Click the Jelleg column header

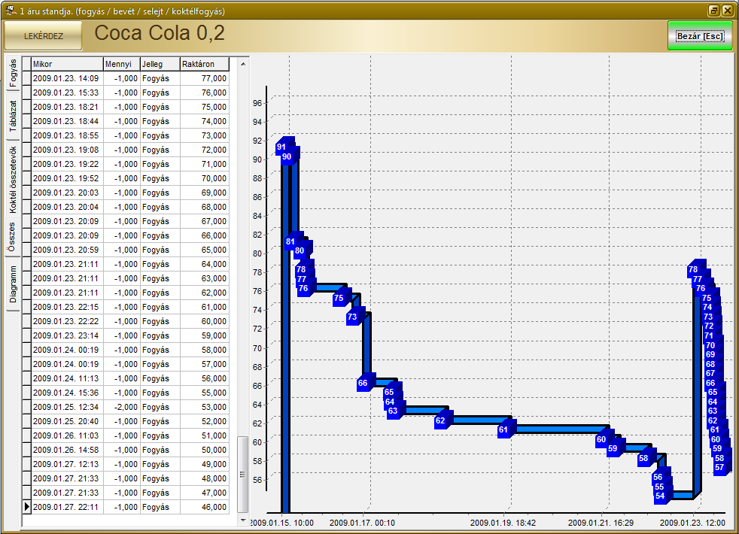(160, 64)
